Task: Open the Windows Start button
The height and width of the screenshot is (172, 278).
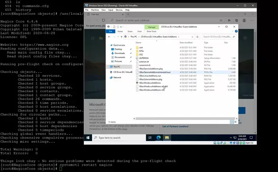Action: [x=88, y=137]
